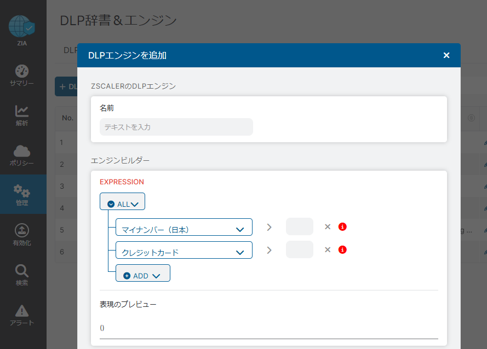The width and height of the screenshot is (487, 349).
Task: Click the 表現のプレビュー expression preview field
Action: 268,328
